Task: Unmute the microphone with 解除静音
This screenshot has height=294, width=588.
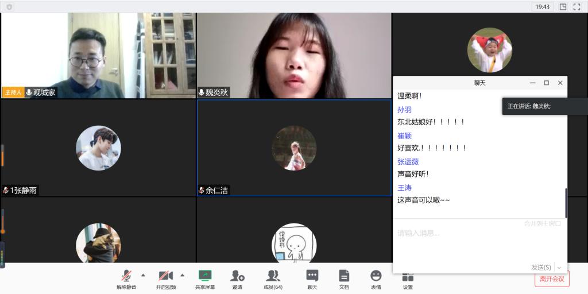Action: (x=126, y=279)
